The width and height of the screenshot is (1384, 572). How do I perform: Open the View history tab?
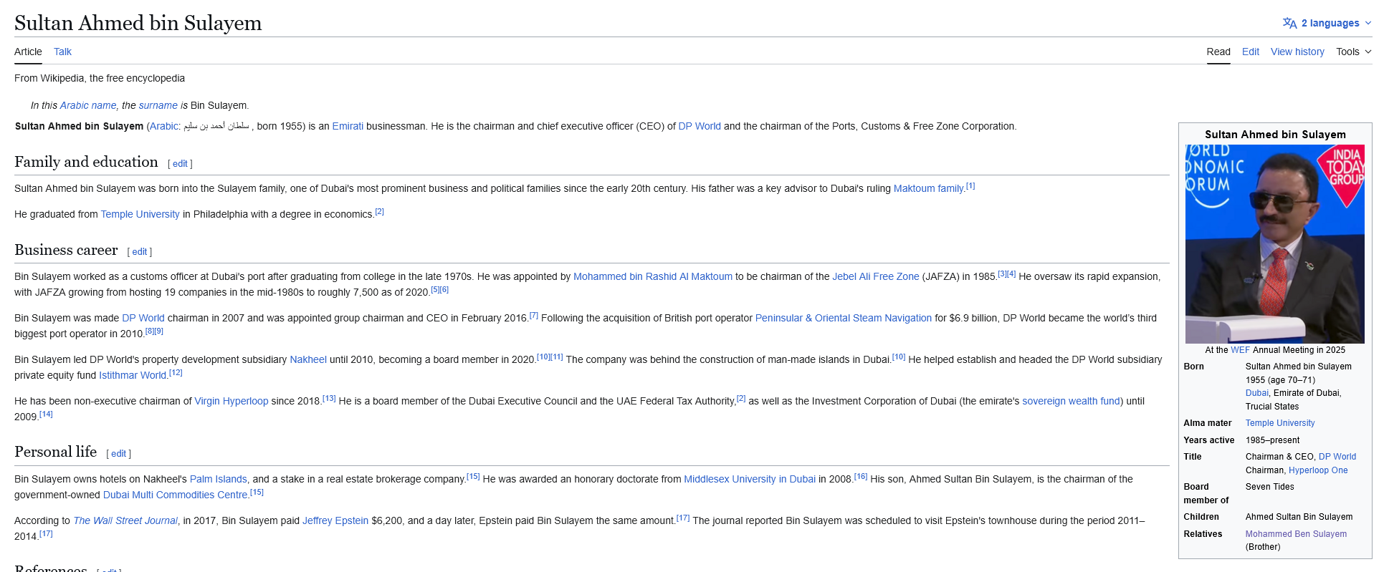coord(1297,52)
